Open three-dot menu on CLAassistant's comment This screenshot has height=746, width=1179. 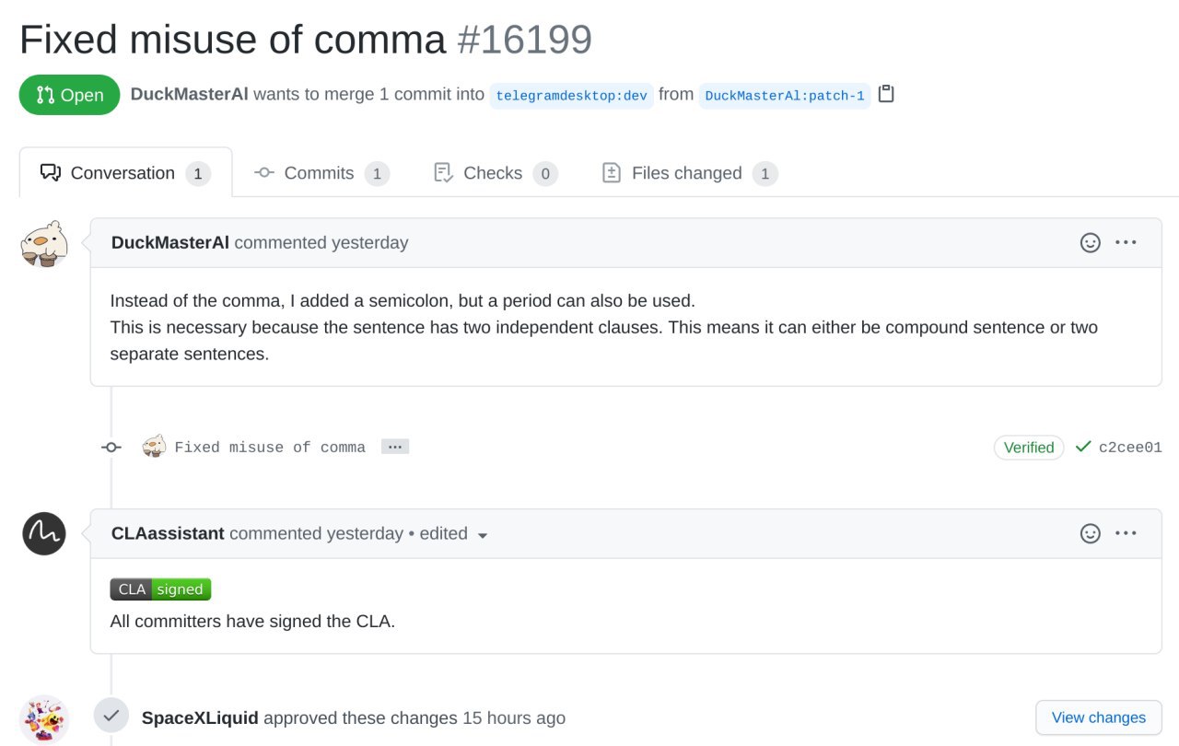click(x=1126, y=533)
